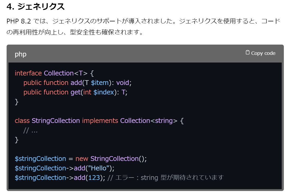Click the clipboard icon beside Copy code
Image resolution: width=287 pixels, height=196 pixels.
pos(247,52)
